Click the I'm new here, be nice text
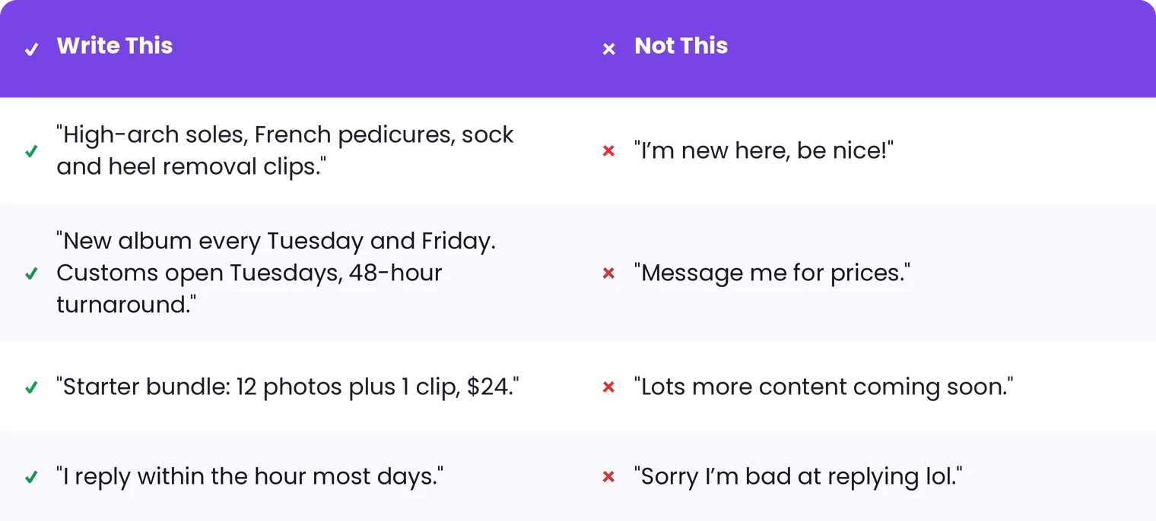 [x=764, y=150]
